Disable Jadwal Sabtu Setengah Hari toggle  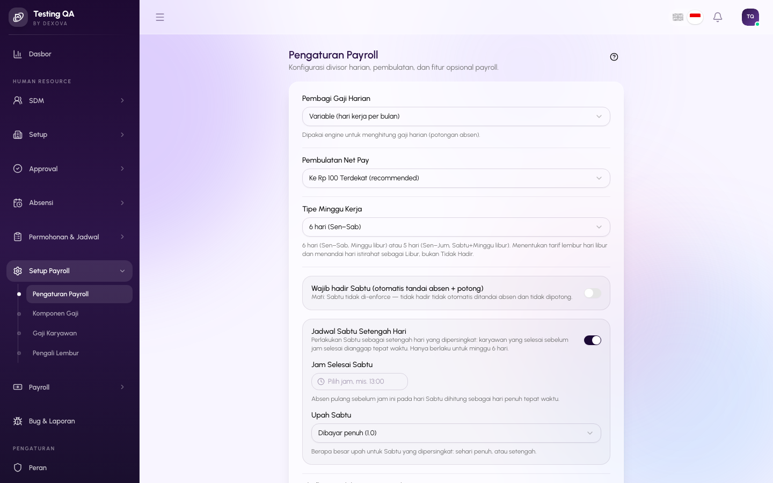pos(593,340)
